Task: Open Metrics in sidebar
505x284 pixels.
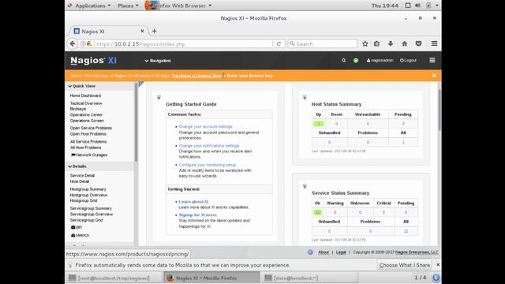Action: (x=80, y=235)
